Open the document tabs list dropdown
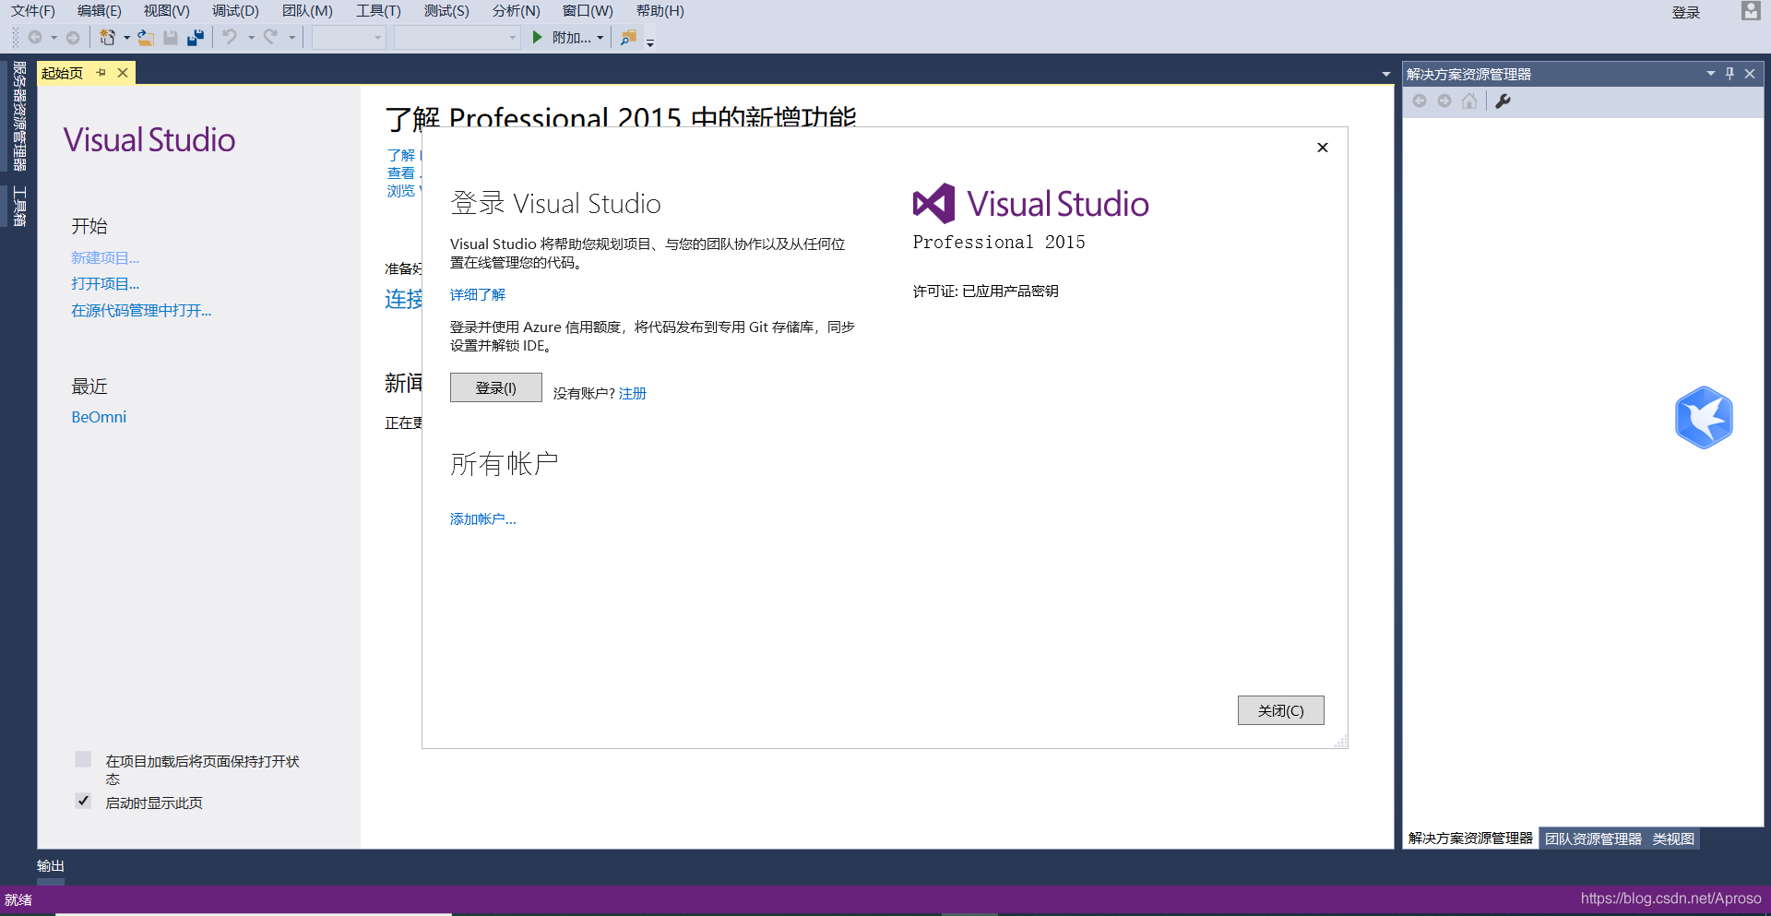This screenshot has height=916, width=1771. click(x=1385, y=74)
